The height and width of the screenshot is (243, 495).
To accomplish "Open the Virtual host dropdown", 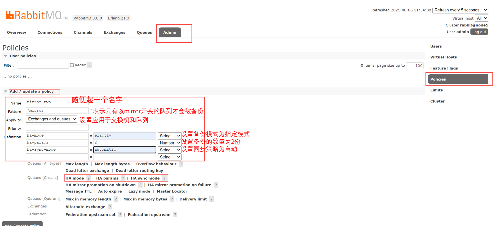I will 482,18.
